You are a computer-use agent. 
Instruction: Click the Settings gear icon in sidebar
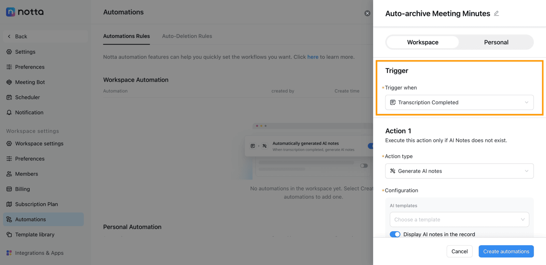(9, 52)
